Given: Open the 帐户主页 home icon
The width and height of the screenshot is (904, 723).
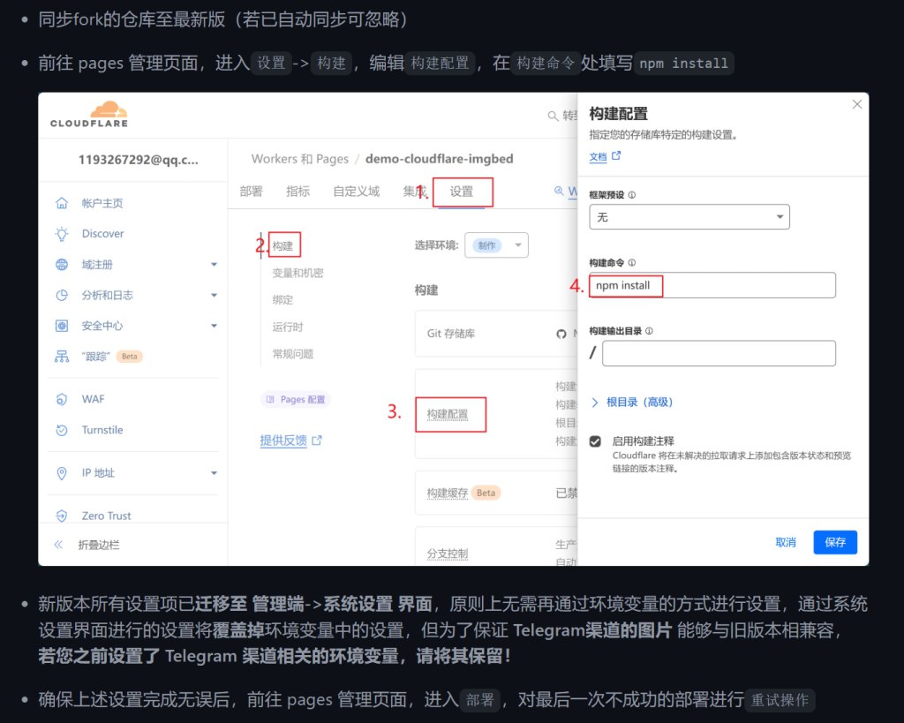Looking at the screenshot, I should (x=62, y=203).
